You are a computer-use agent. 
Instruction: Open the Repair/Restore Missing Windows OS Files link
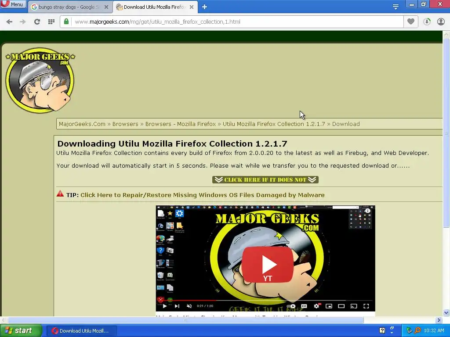202,195
